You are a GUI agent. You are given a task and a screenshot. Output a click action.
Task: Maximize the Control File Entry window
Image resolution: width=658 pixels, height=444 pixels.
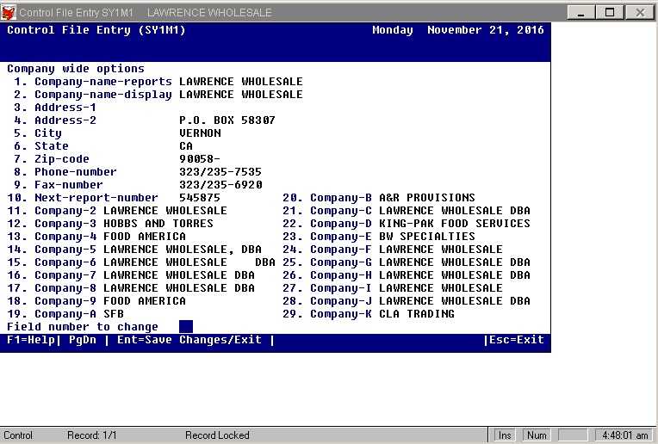(610, 12)
